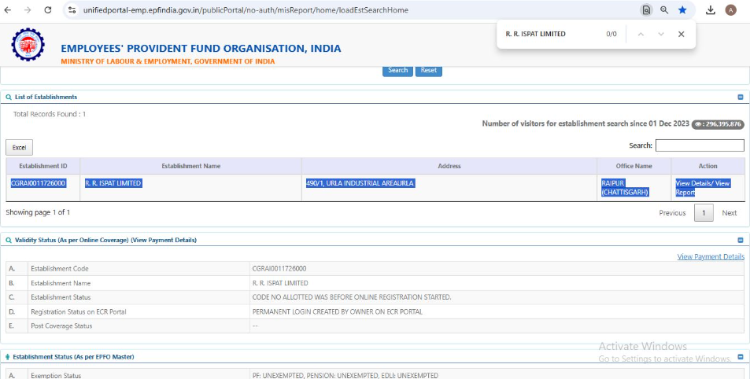
Task: Close the find-in-page bar
Action: click(681, 34)
